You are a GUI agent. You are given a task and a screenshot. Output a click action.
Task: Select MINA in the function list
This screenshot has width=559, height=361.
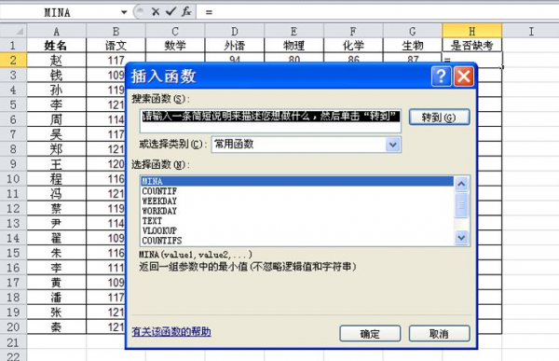[x=297, y=181]
